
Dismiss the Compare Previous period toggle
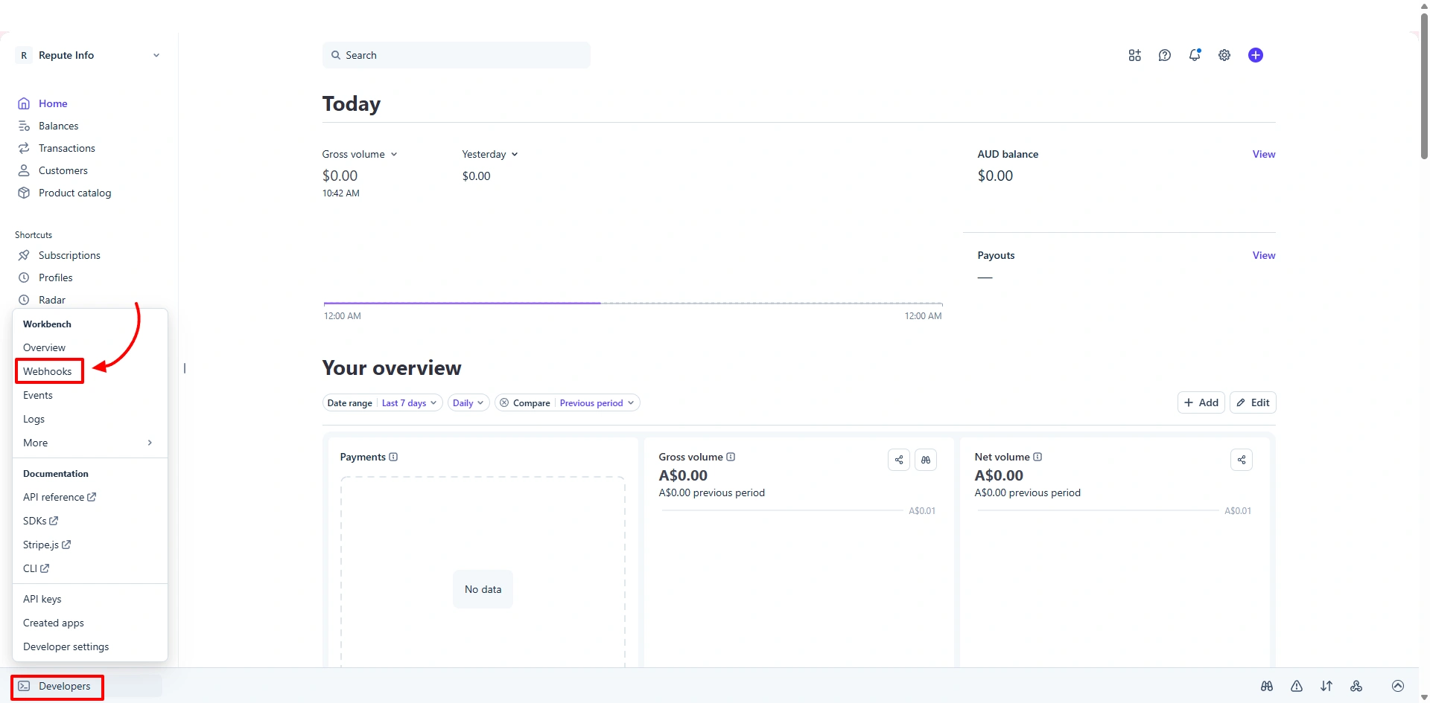[x=503, y=402]
